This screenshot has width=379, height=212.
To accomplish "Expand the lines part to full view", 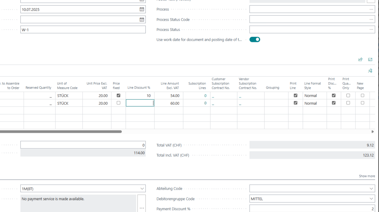I will (x=370, y=59).
